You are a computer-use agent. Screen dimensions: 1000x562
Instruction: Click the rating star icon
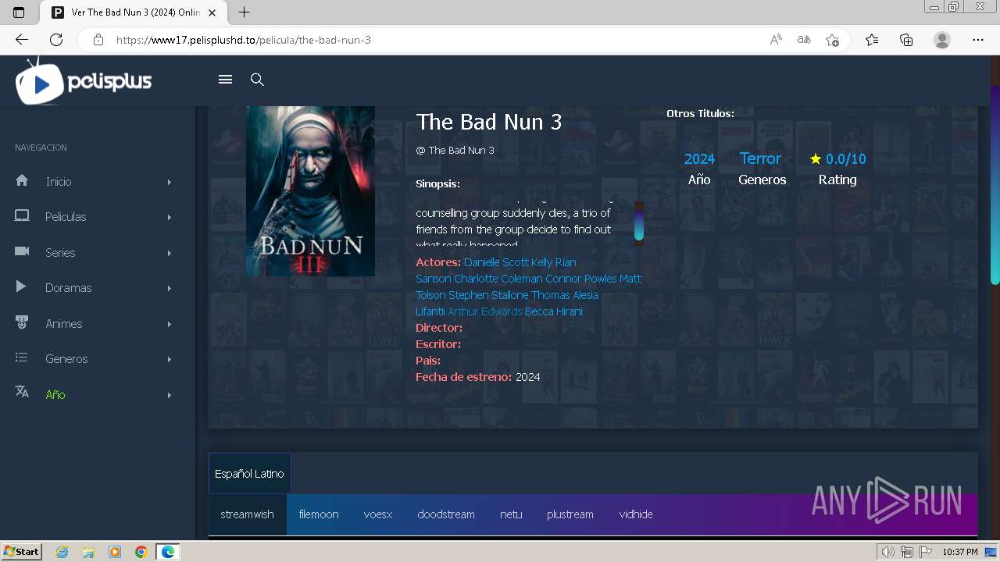pos(816,159)
